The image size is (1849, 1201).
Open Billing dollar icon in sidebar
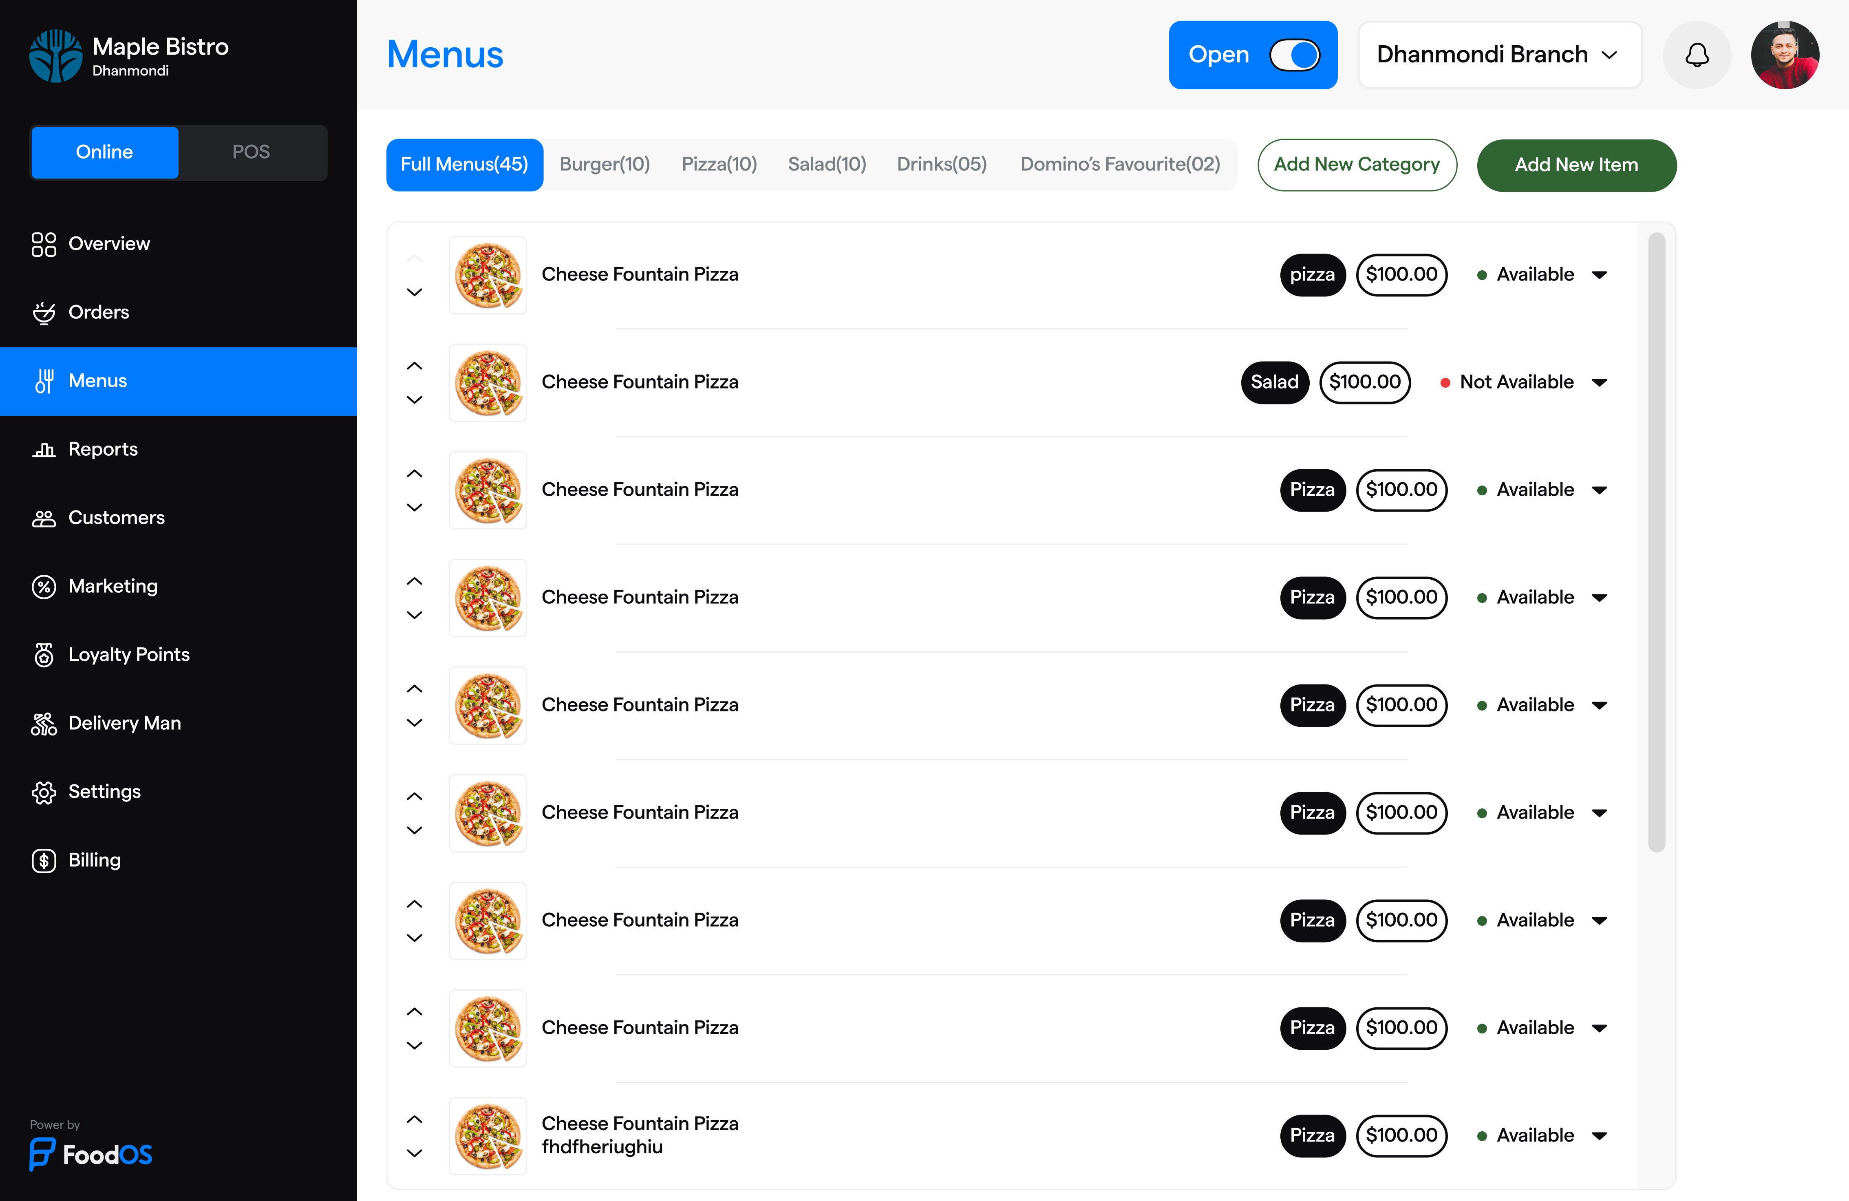click(44, 860)
